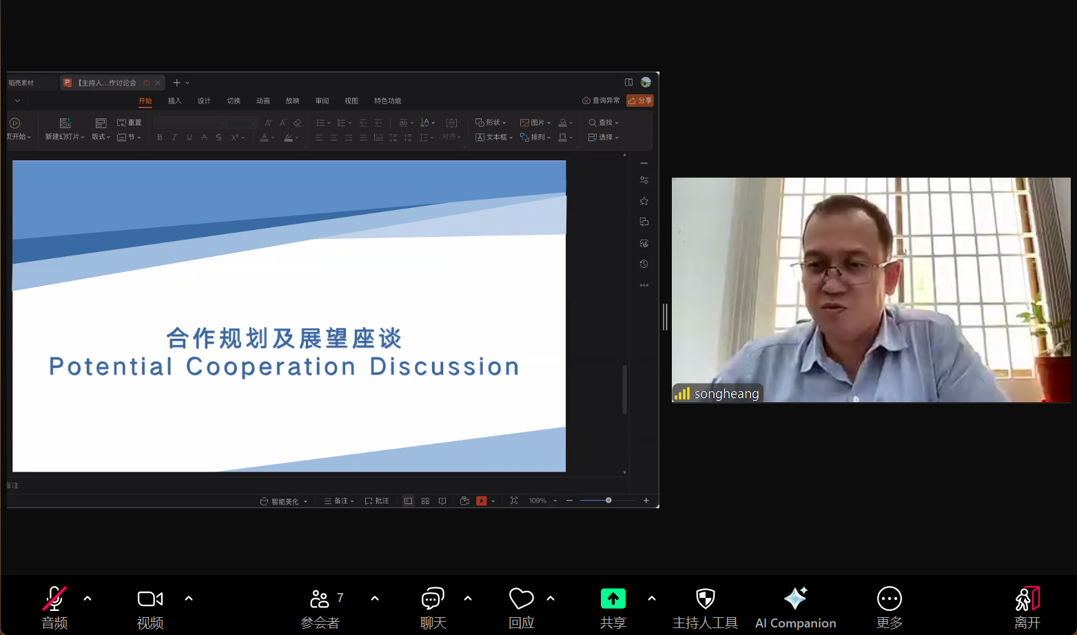Click the 回应 reactions heart icon

pyautogui.click(x=521, y=600)
